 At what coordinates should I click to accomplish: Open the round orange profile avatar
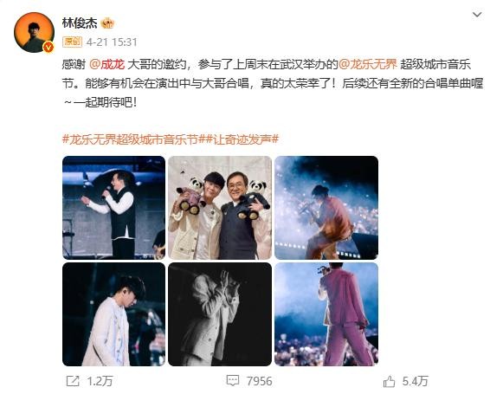[x=34, y=32]
